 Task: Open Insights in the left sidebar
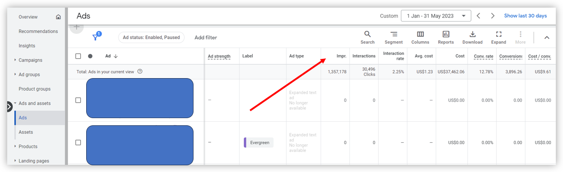pos(27,46)
